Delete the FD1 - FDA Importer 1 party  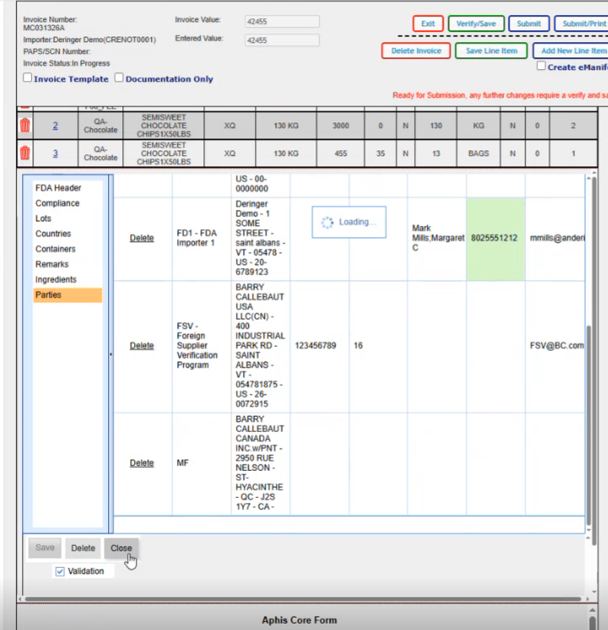pyautogui.click(x=141, y=238)
